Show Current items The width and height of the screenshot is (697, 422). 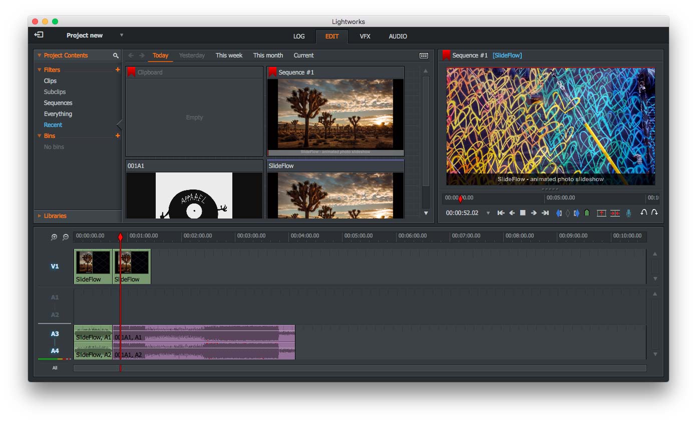[x=303, y=55]
